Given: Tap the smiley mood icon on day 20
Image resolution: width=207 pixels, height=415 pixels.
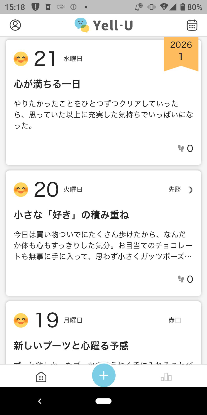Looking at the screenshot, I should 21,190.
